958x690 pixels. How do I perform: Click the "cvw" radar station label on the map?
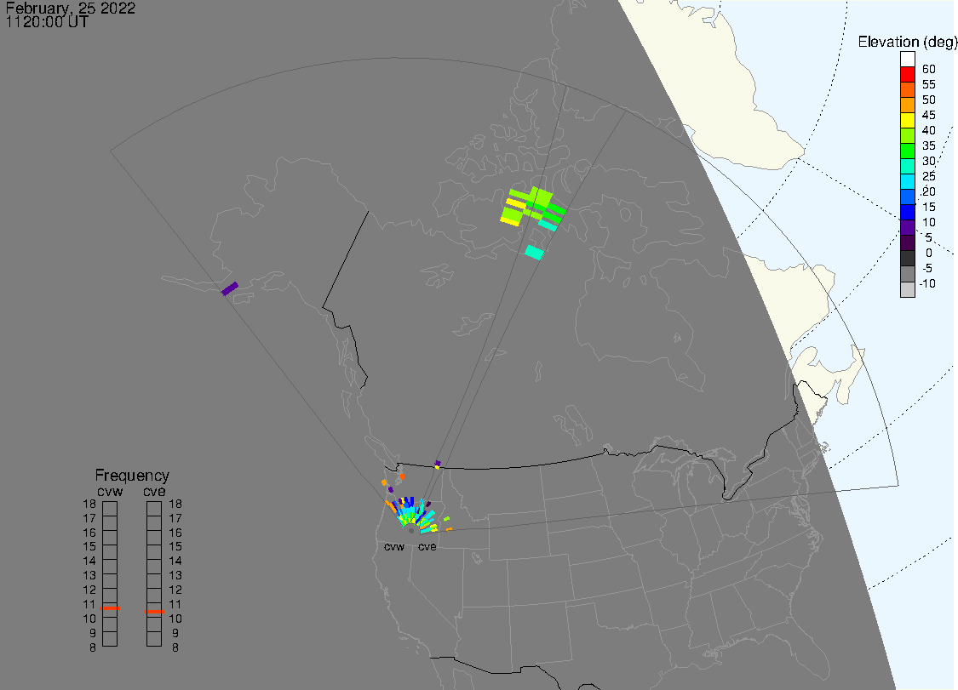[x=394, y=546]
